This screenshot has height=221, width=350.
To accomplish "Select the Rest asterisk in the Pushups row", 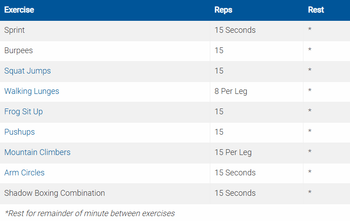I will pyautogui.click(x=310, y=132).
